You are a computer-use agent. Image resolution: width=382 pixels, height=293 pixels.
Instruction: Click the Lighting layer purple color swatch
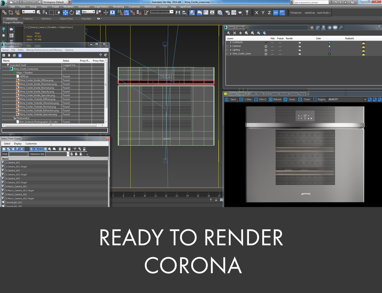(x=329, y=50)
